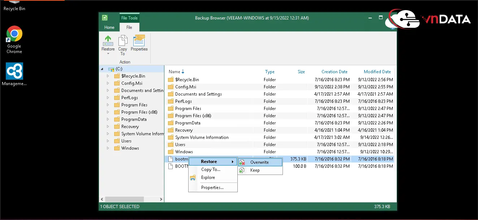The width and height of the screenshot is (478, 220).
Task: Click the BOOTNXT file icon in the list
Action: click(x=171, y=166)
